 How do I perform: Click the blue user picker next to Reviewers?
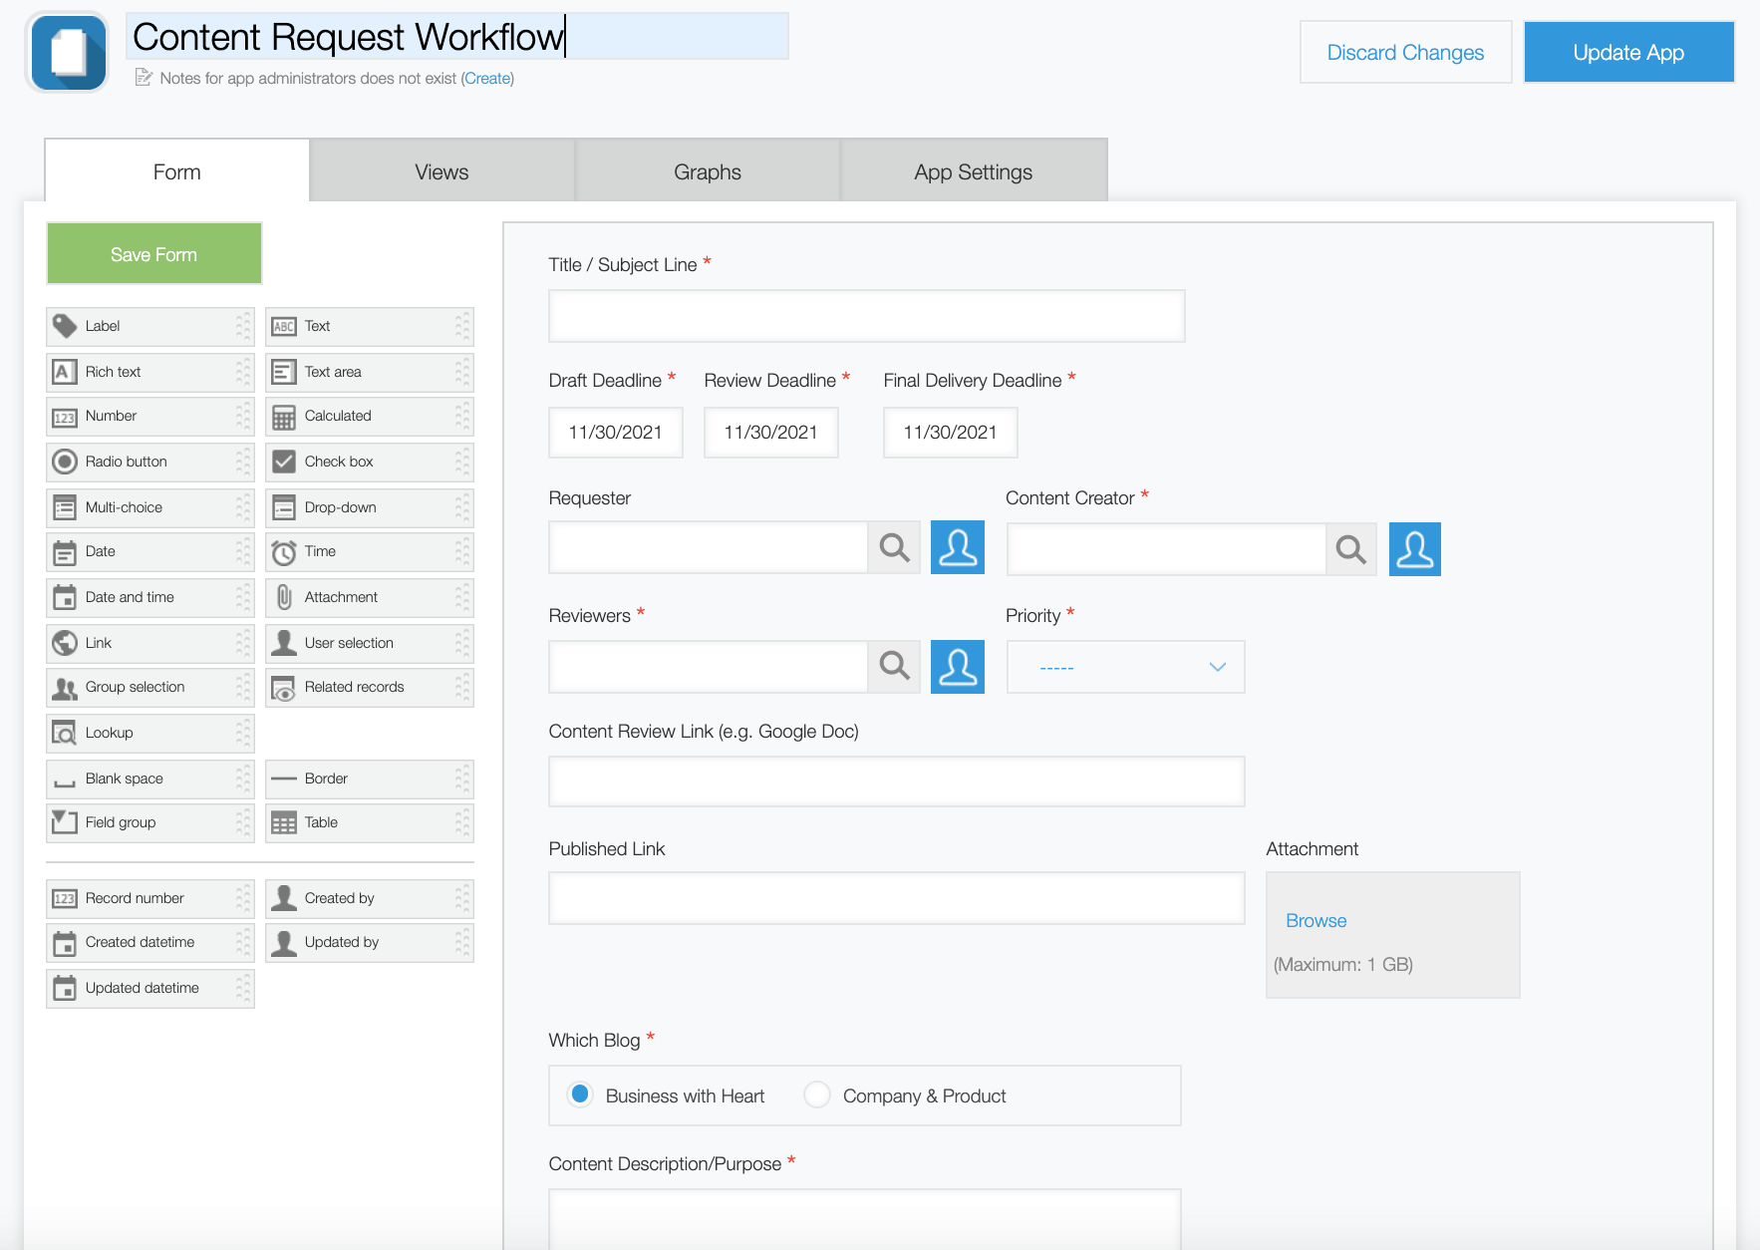[x=957, y=666]
